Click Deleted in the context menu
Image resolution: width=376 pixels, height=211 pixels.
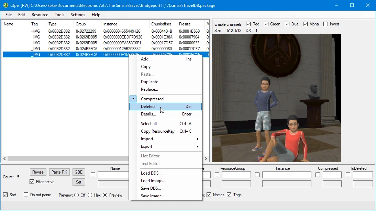(x=165, y=107)
